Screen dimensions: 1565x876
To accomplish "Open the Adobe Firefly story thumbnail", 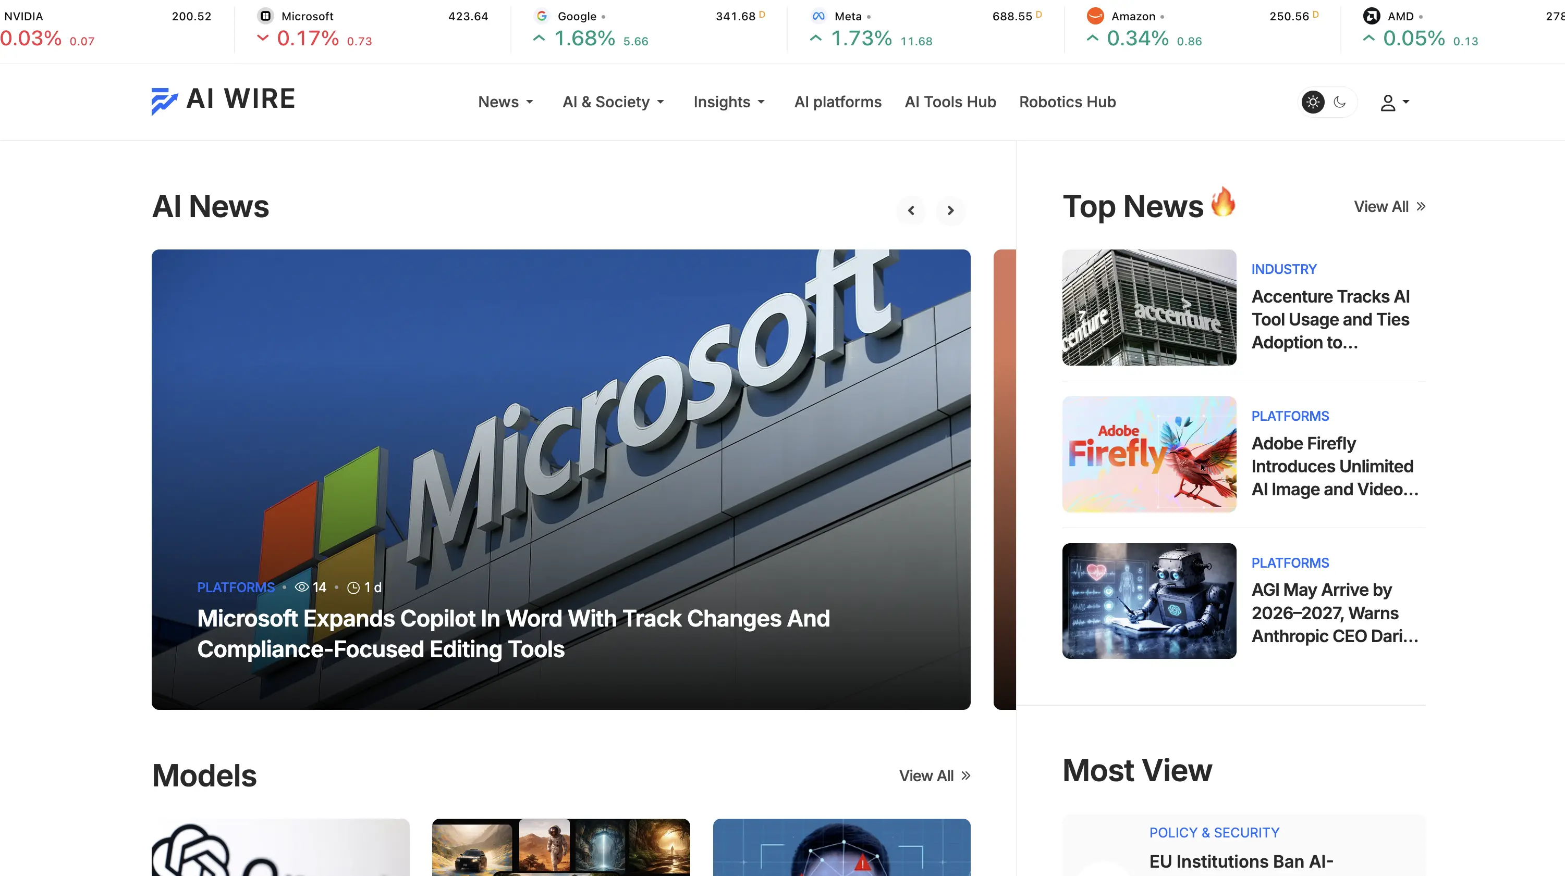I will (x=1148, y=454).
